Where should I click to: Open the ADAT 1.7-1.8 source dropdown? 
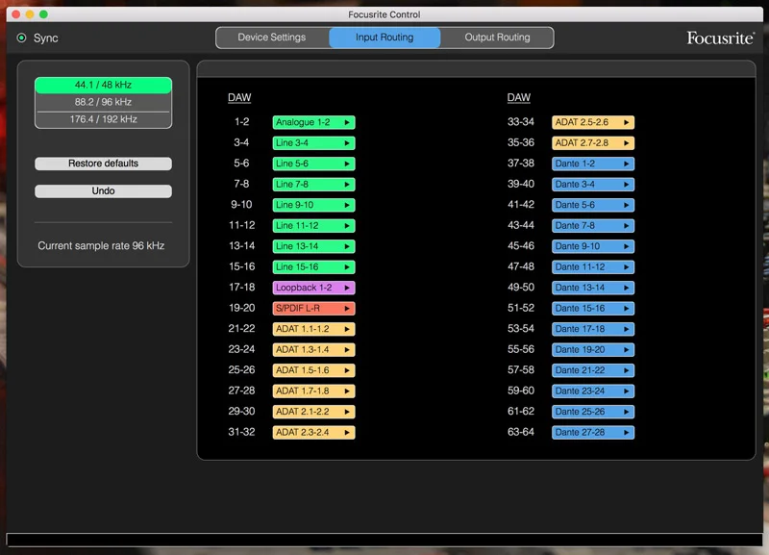click(314, 391)
